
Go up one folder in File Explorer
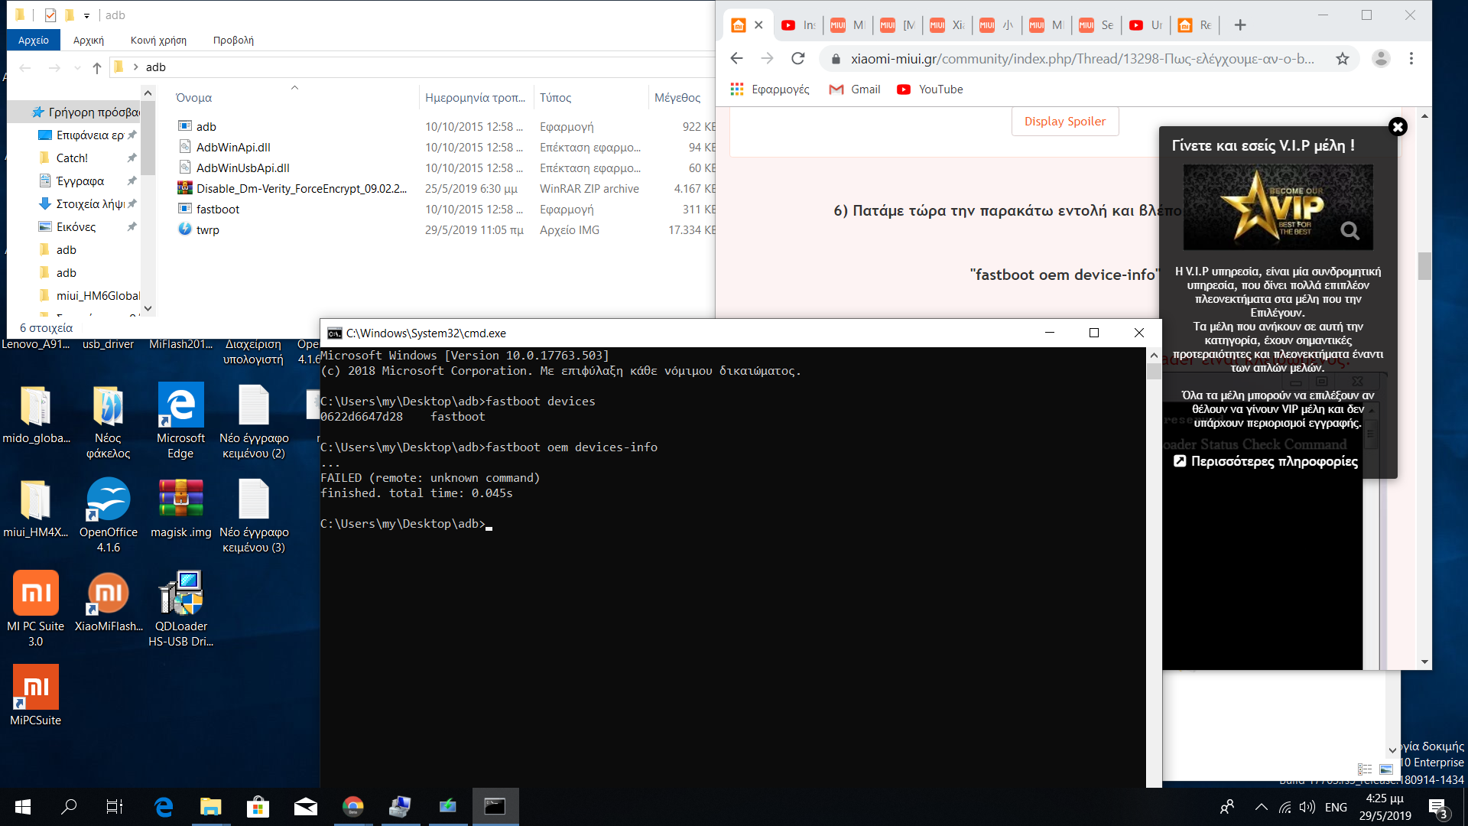point(97,67)
